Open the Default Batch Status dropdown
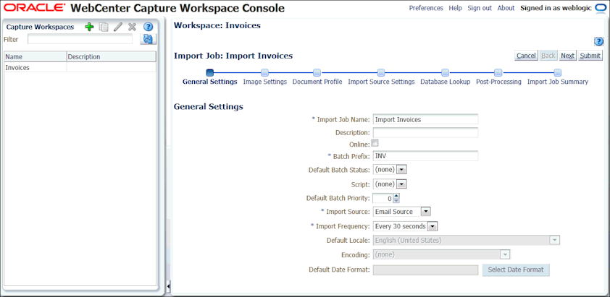The width and height of the screenshot is (610, 297). click(x=403, y=170)
